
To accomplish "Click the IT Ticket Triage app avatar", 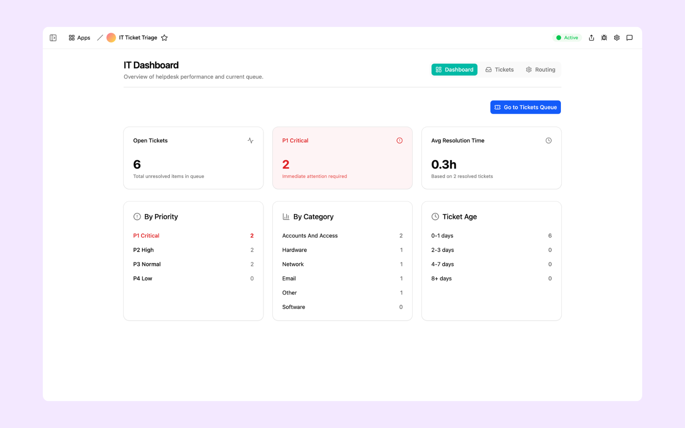I will [x=111, y=38].
